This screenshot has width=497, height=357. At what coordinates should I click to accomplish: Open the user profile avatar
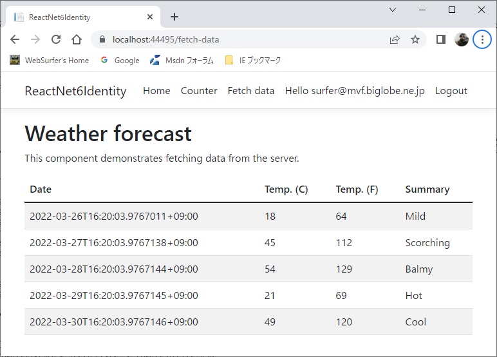click(x=461, y=39)
